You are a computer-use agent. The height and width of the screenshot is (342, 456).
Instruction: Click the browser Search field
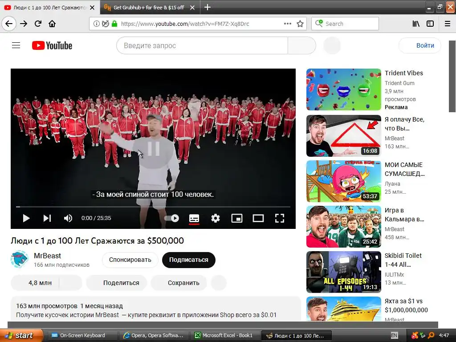[x=345, y=24]
